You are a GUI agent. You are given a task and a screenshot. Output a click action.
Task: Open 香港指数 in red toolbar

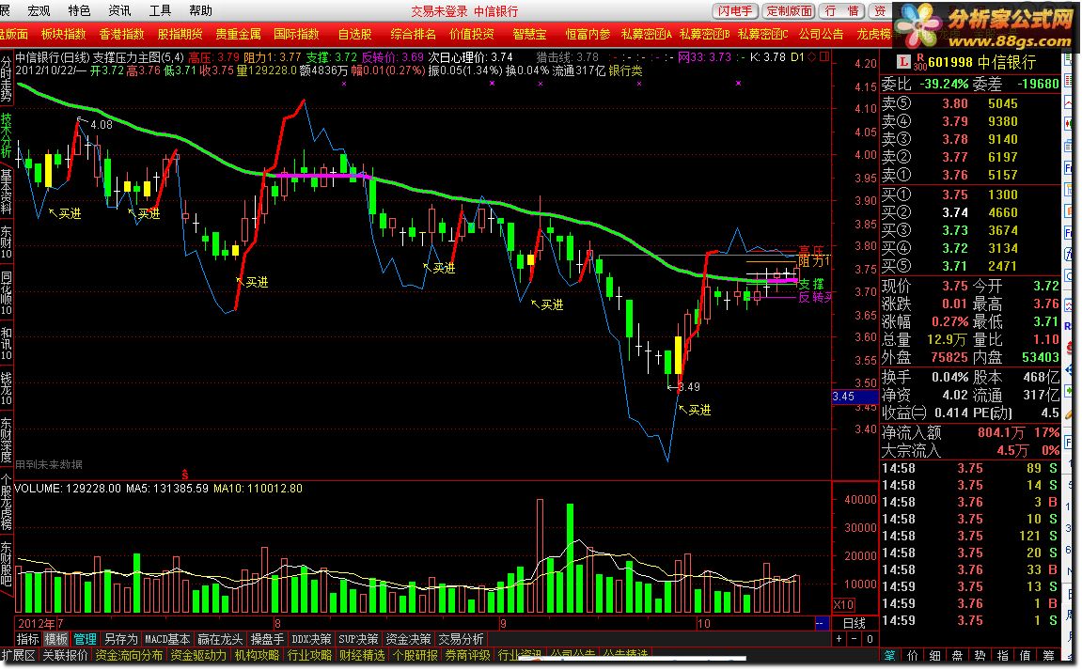click(121, 34)
